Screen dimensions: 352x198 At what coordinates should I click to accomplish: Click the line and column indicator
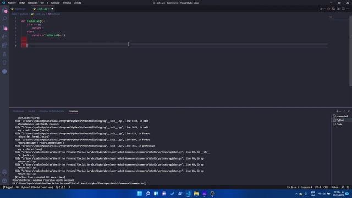pos(293,187)
